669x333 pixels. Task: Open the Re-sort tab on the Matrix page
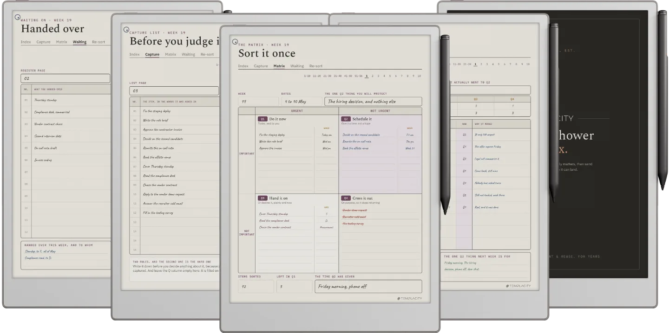(316, 66)
